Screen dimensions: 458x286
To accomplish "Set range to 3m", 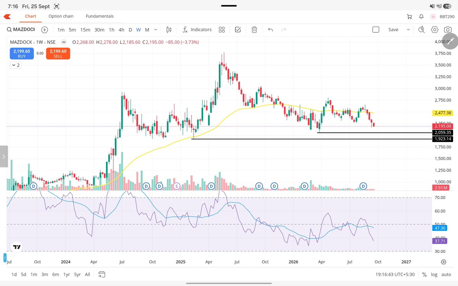I will point(45,274).
